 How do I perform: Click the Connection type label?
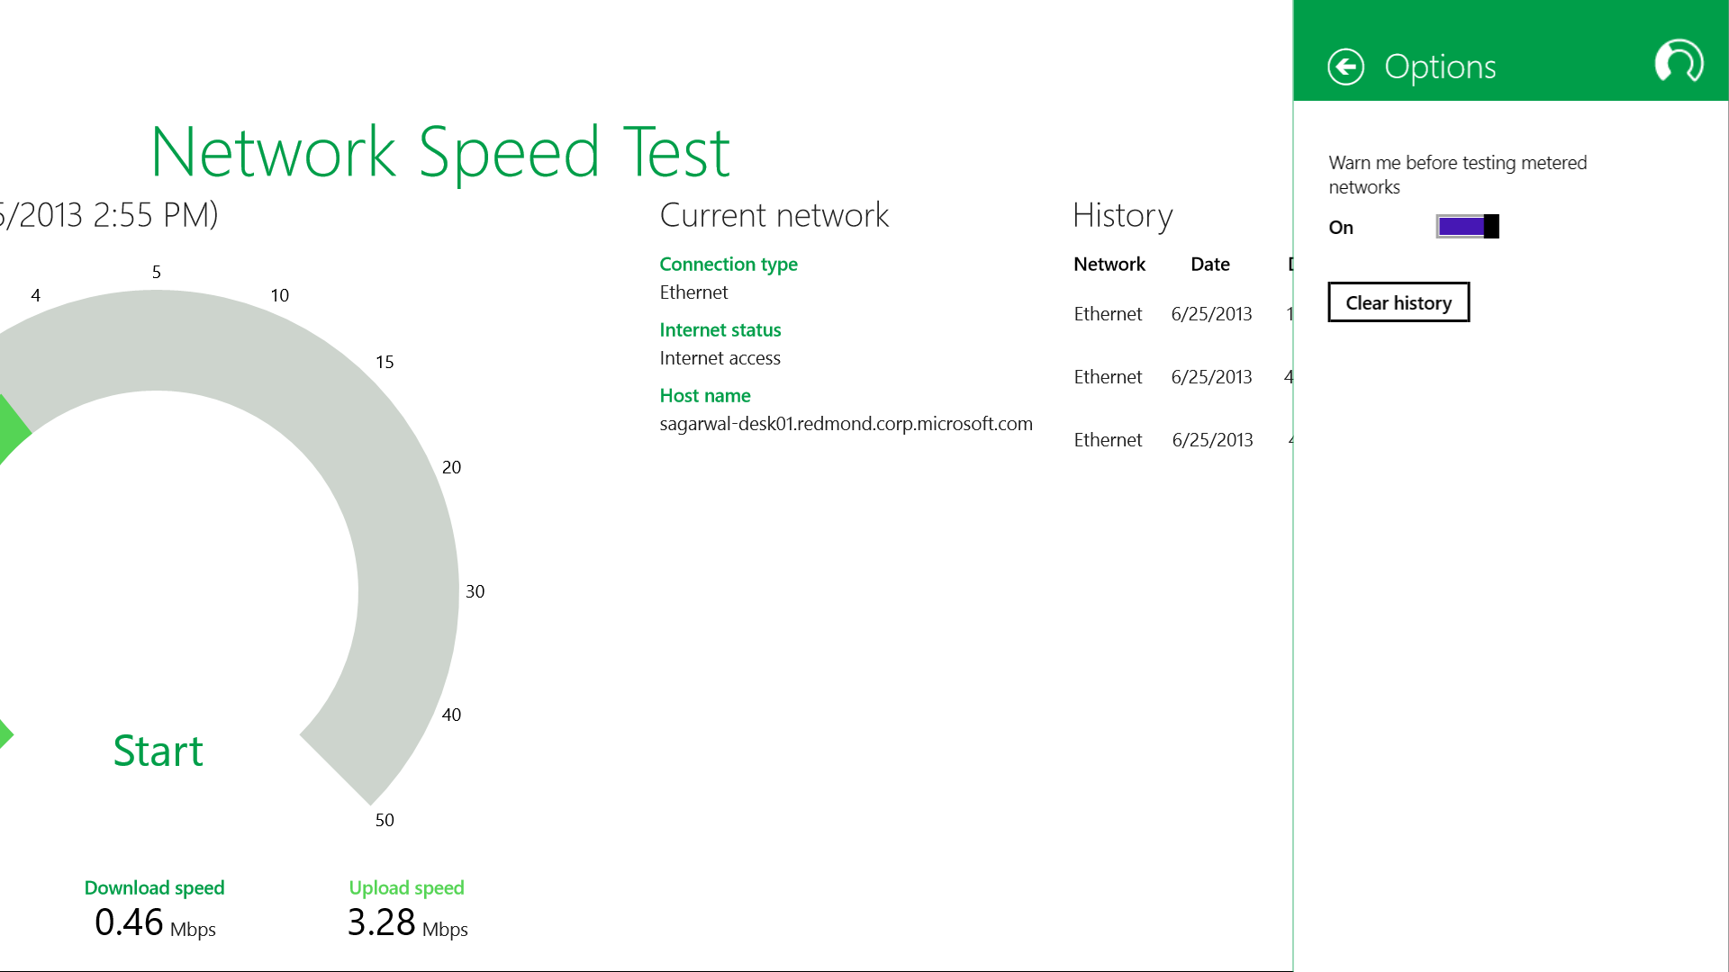(729, 265)
